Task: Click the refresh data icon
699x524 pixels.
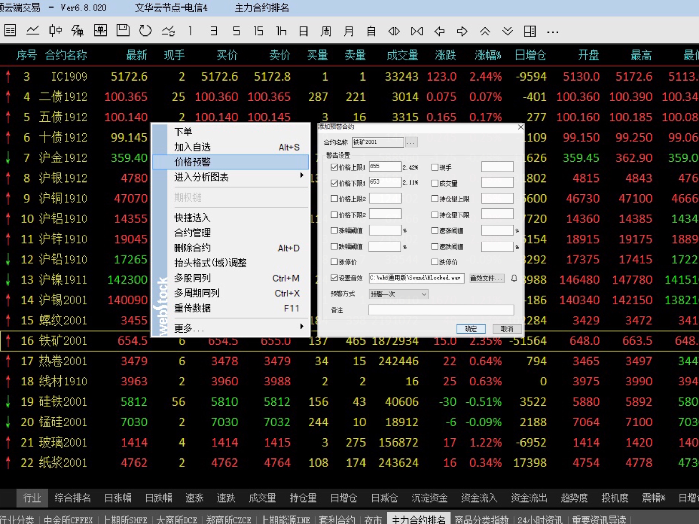Action: tap(145, 31)
